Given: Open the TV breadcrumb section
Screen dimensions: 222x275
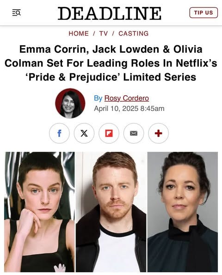Looking at the screenshot, I should (x=104, y=33).
